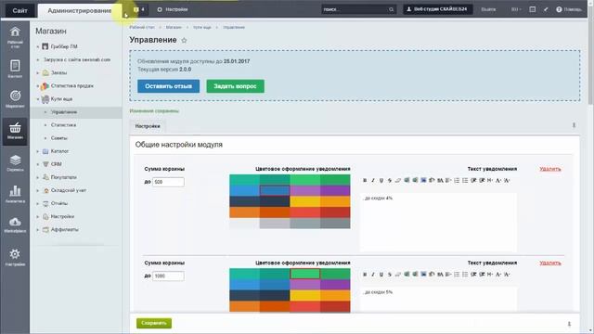
Task: Expand the Граббер ПМ tree node
Action: 37,46
